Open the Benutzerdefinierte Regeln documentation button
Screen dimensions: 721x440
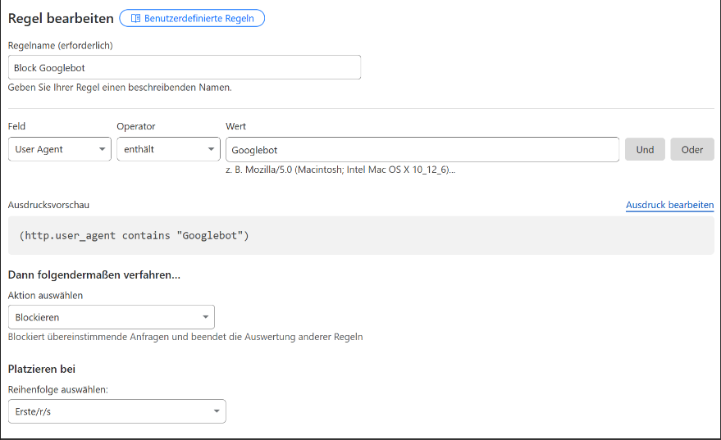tap(192, 18)
